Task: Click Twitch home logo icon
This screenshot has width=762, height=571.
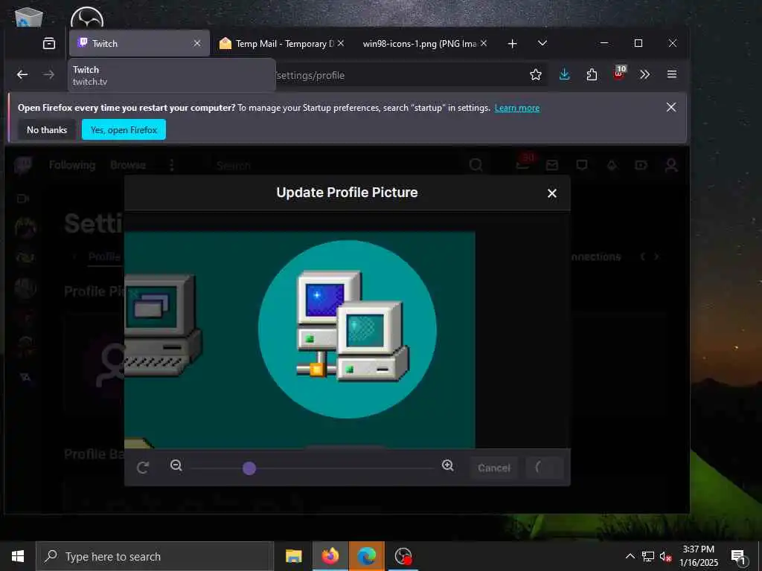Action: coord(23,166)
